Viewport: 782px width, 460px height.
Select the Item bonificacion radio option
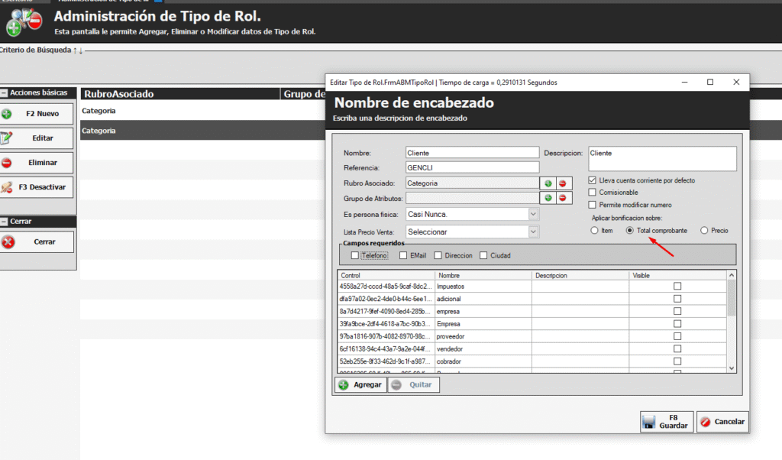[594, 230]
